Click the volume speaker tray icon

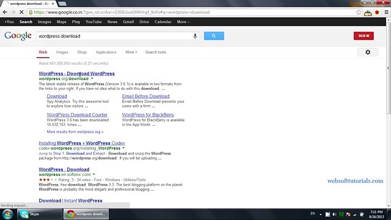[334, 215]
